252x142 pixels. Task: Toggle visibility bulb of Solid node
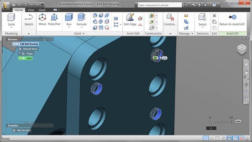[20, 58]
